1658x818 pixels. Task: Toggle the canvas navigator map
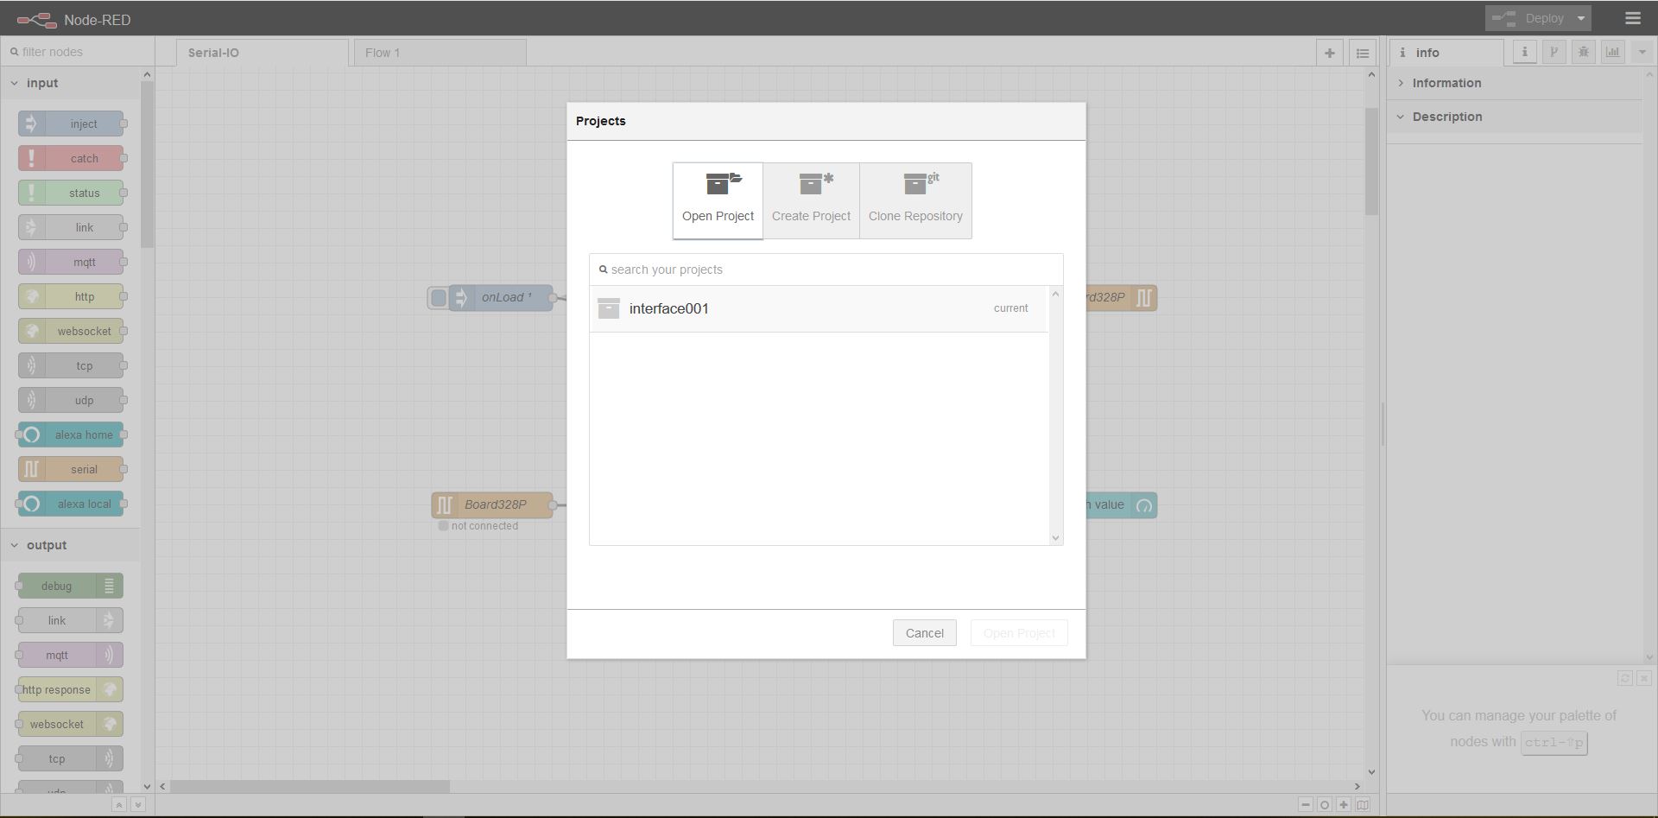1363,804
